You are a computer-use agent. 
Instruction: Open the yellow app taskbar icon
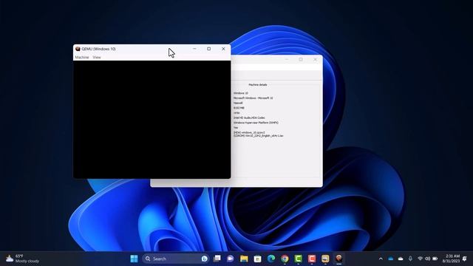(325, 259)
